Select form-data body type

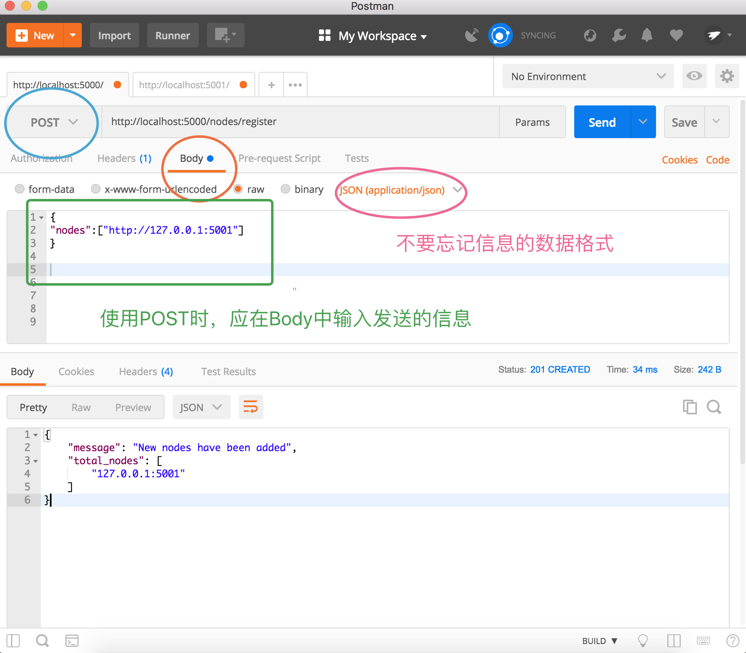19,189
